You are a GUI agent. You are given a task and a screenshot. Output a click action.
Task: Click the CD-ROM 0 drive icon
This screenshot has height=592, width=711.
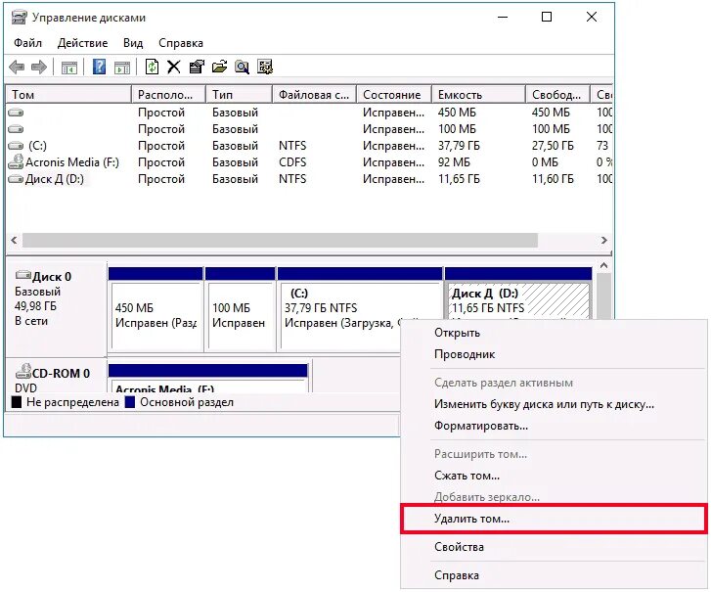23,372
